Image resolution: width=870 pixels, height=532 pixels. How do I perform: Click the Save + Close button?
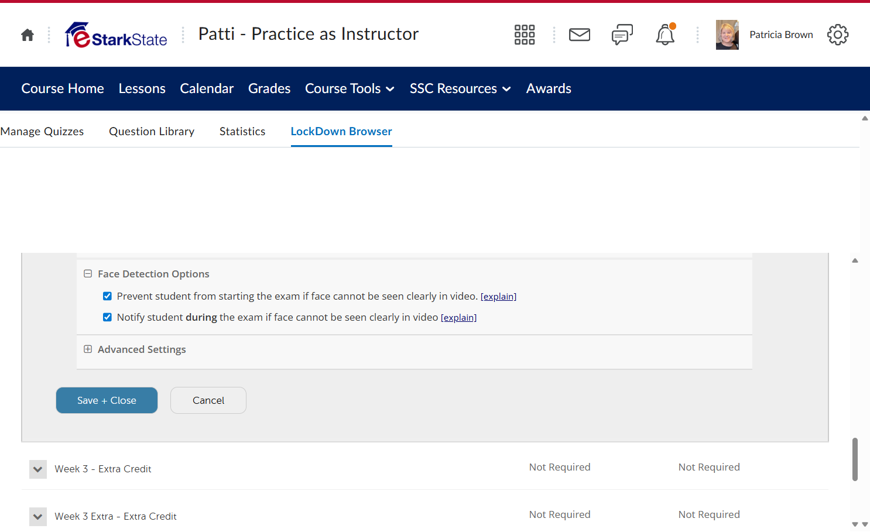107,400
